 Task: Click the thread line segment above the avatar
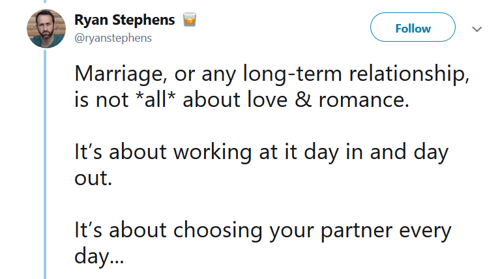tap(45, 1)
